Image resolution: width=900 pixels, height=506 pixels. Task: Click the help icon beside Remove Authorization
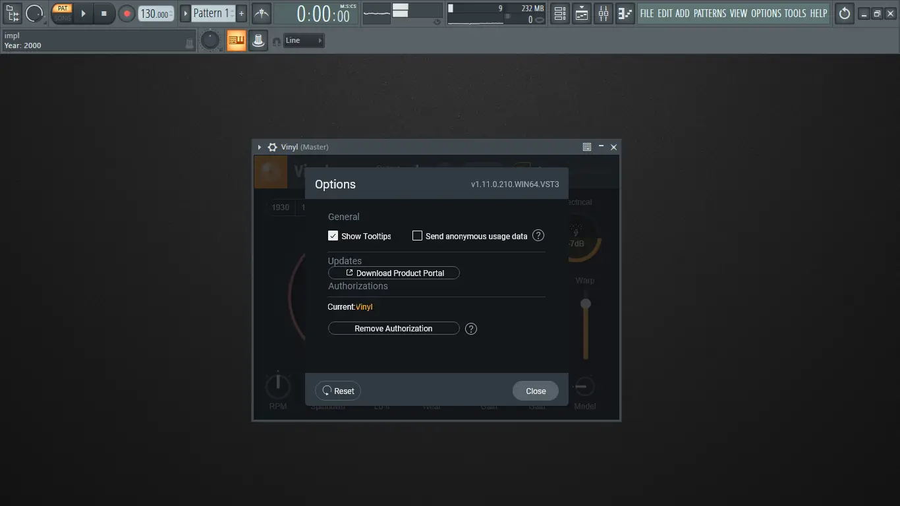[471, 329]
